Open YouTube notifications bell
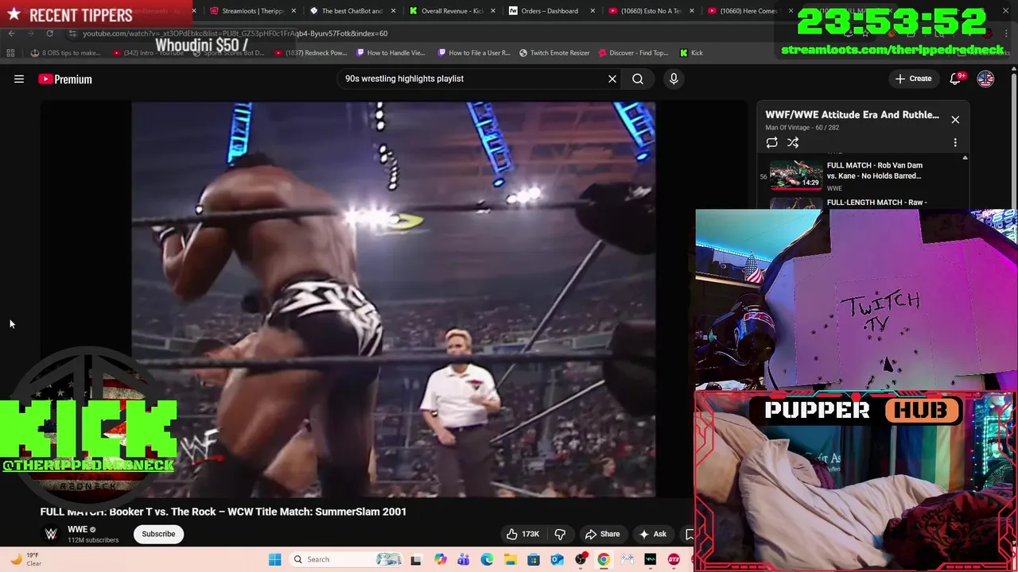Screen dimensions: 1018x572 pos(955,79)
